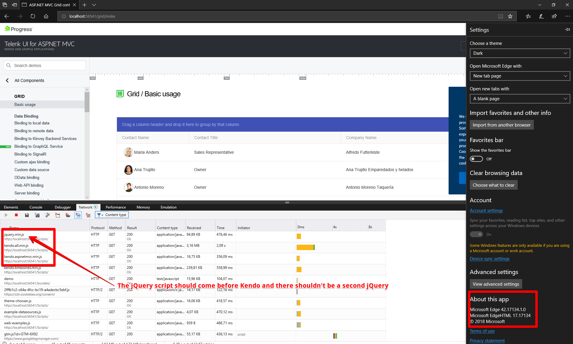Open Content type filter dropdown
This screenshot has width=573, height=344.
[112, 215]
